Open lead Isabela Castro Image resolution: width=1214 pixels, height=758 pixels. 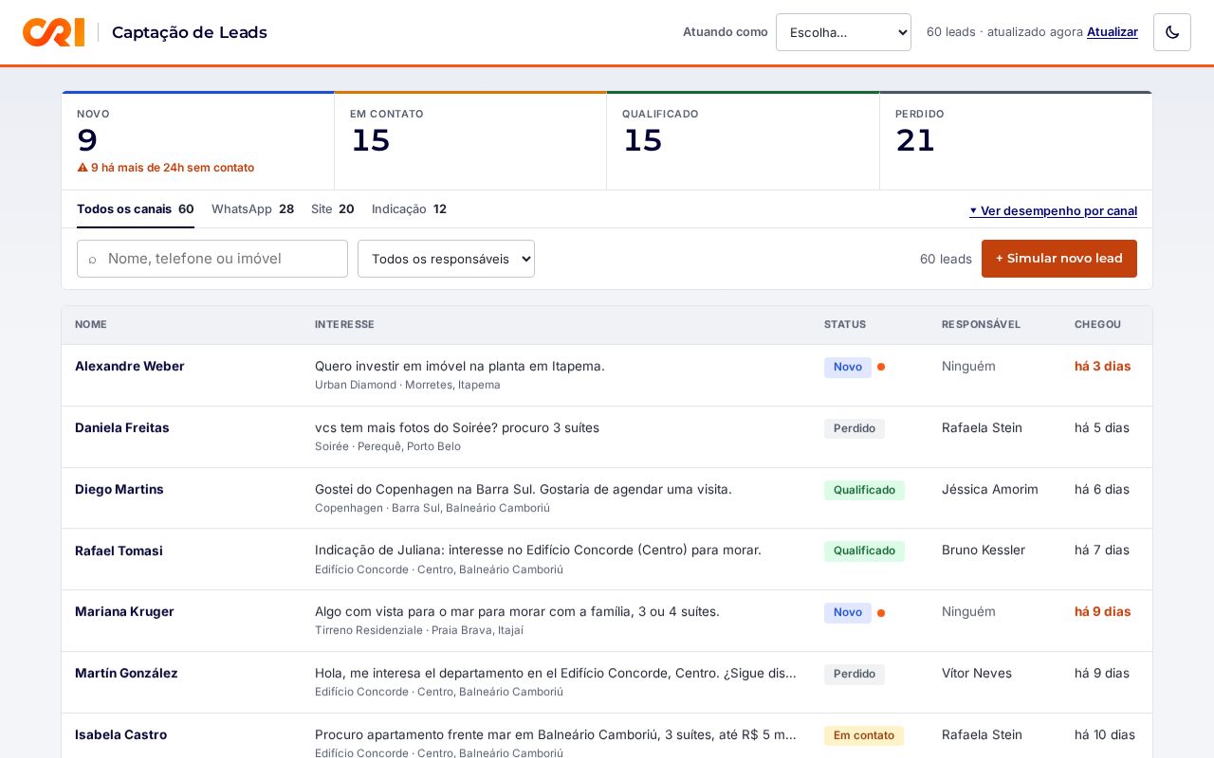[x=120, y=735]
